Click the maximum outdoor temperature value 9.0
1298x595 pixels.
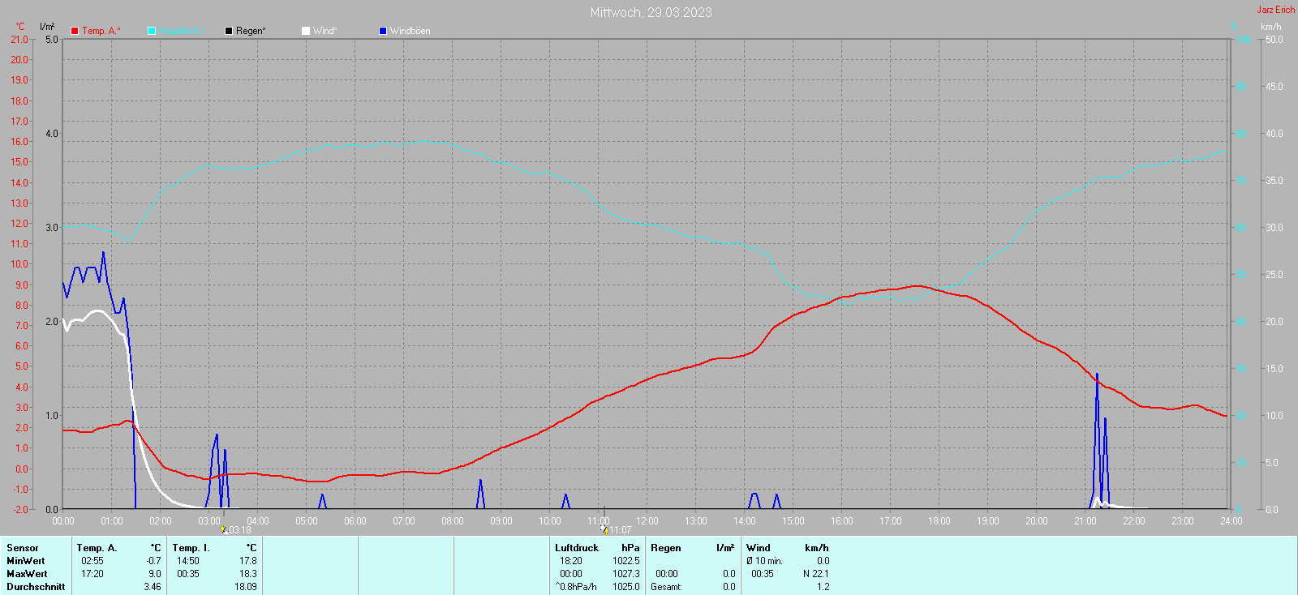155,574
